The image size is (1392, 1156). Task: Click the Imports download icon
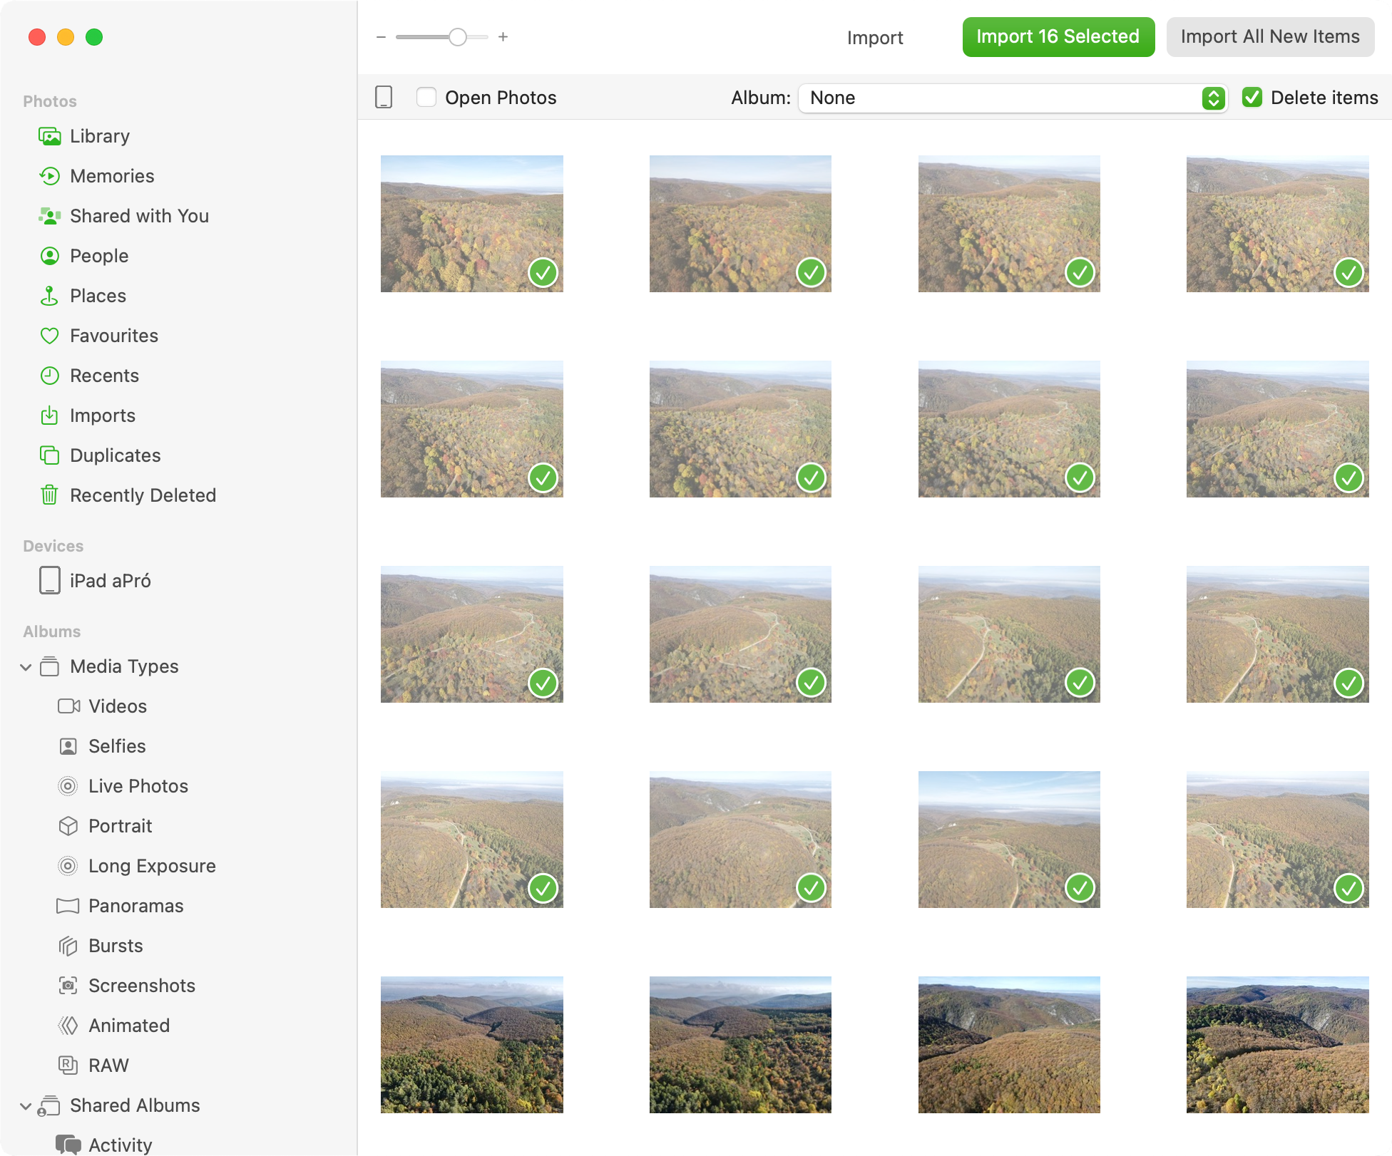click(50, 416)
